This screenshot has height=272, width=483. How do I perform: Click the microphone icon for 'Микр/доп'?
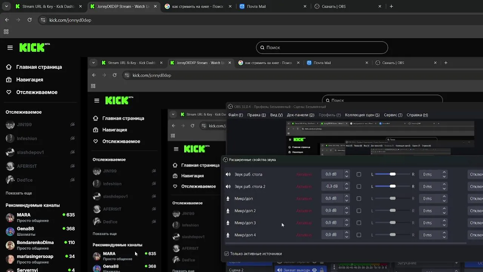[228, 199]
